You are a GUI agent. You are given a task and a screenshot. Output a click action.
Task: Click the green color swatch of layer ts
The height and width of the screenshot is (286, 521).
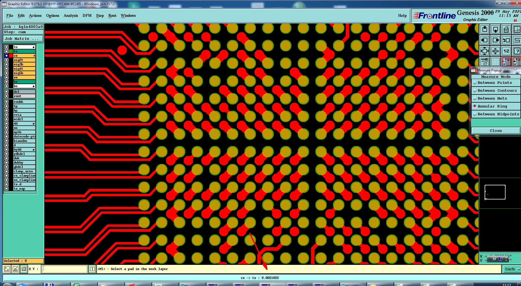click(x=11, y=51)
